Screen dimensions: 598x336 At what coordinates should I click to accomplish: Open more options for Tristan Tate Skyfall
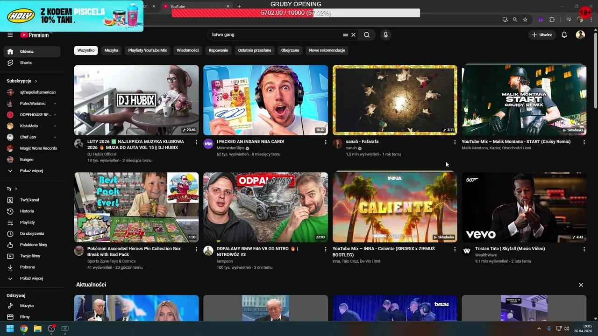[584, 250]
